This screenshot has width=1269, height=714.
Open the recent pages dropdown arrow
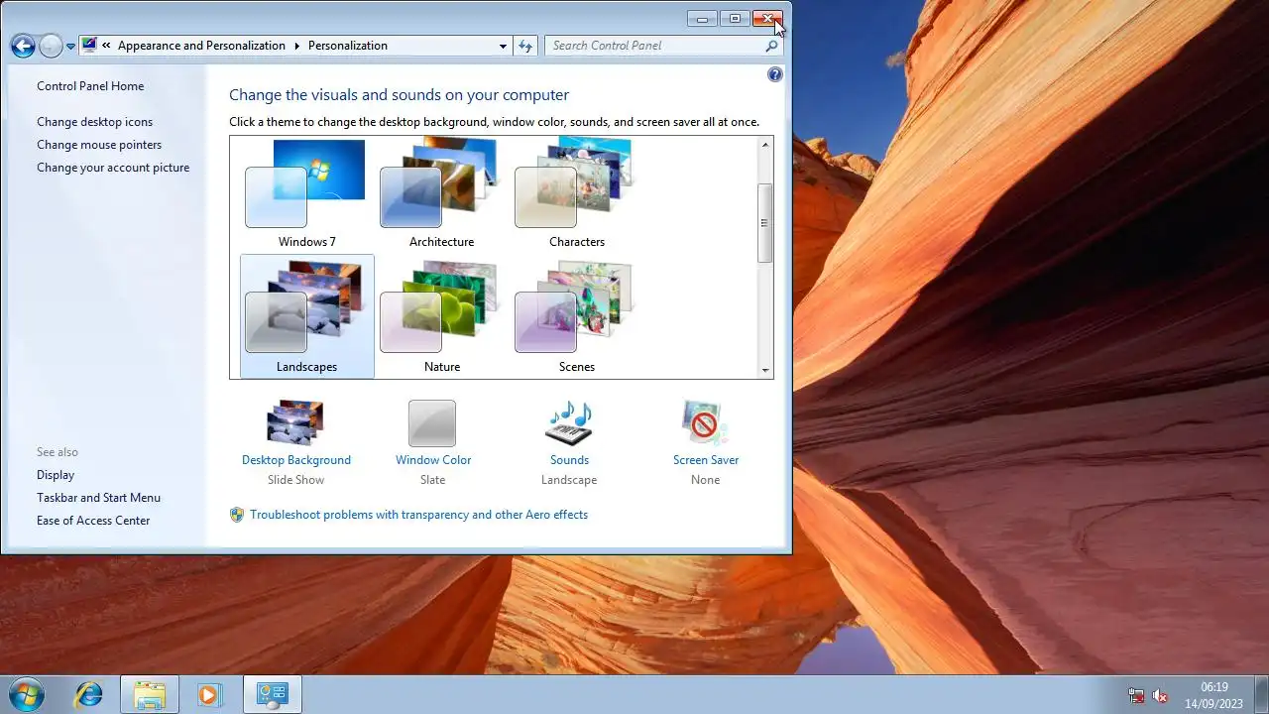(x=70, y=47)
